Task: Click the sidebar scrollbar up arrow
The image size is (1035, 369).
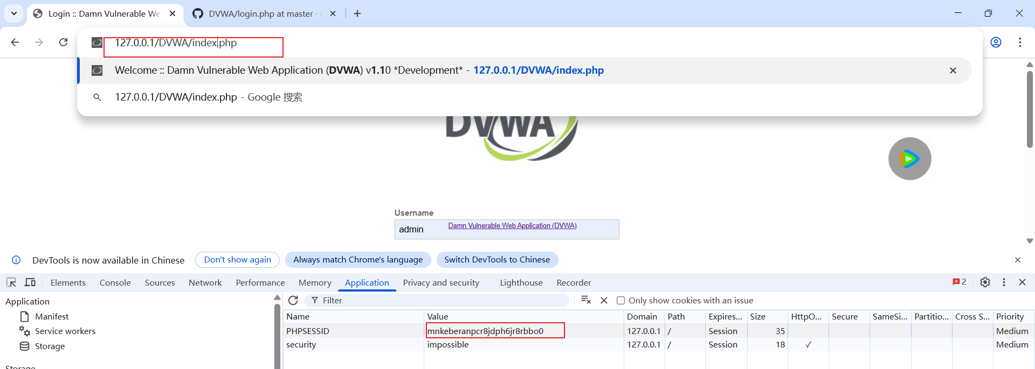Action: 278,297
